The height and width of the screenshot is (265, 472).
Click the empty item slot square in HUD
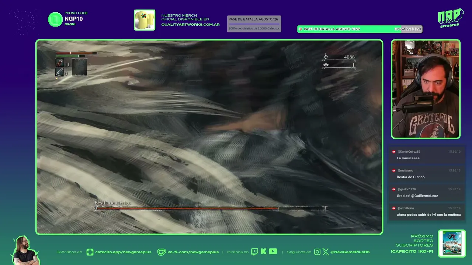coord(79,67)
